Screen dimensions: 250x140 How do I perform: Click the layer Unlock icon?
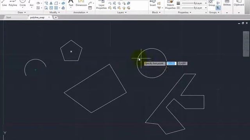pyautogui.click(x=124, y=8)
